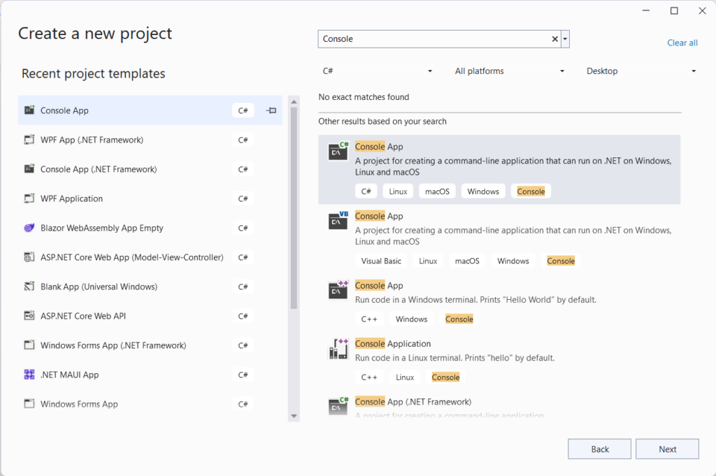Click the Next button
The width and height of the screenshot is (716, 476).
[x=667, y=449]
